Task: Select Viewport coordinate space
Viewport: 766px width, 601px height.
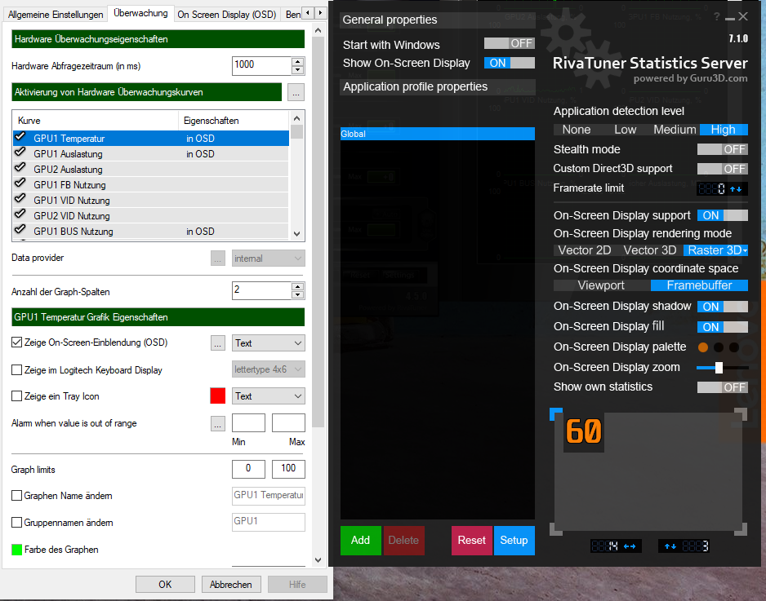Action: pyautogui.click(x=601, y=286)
